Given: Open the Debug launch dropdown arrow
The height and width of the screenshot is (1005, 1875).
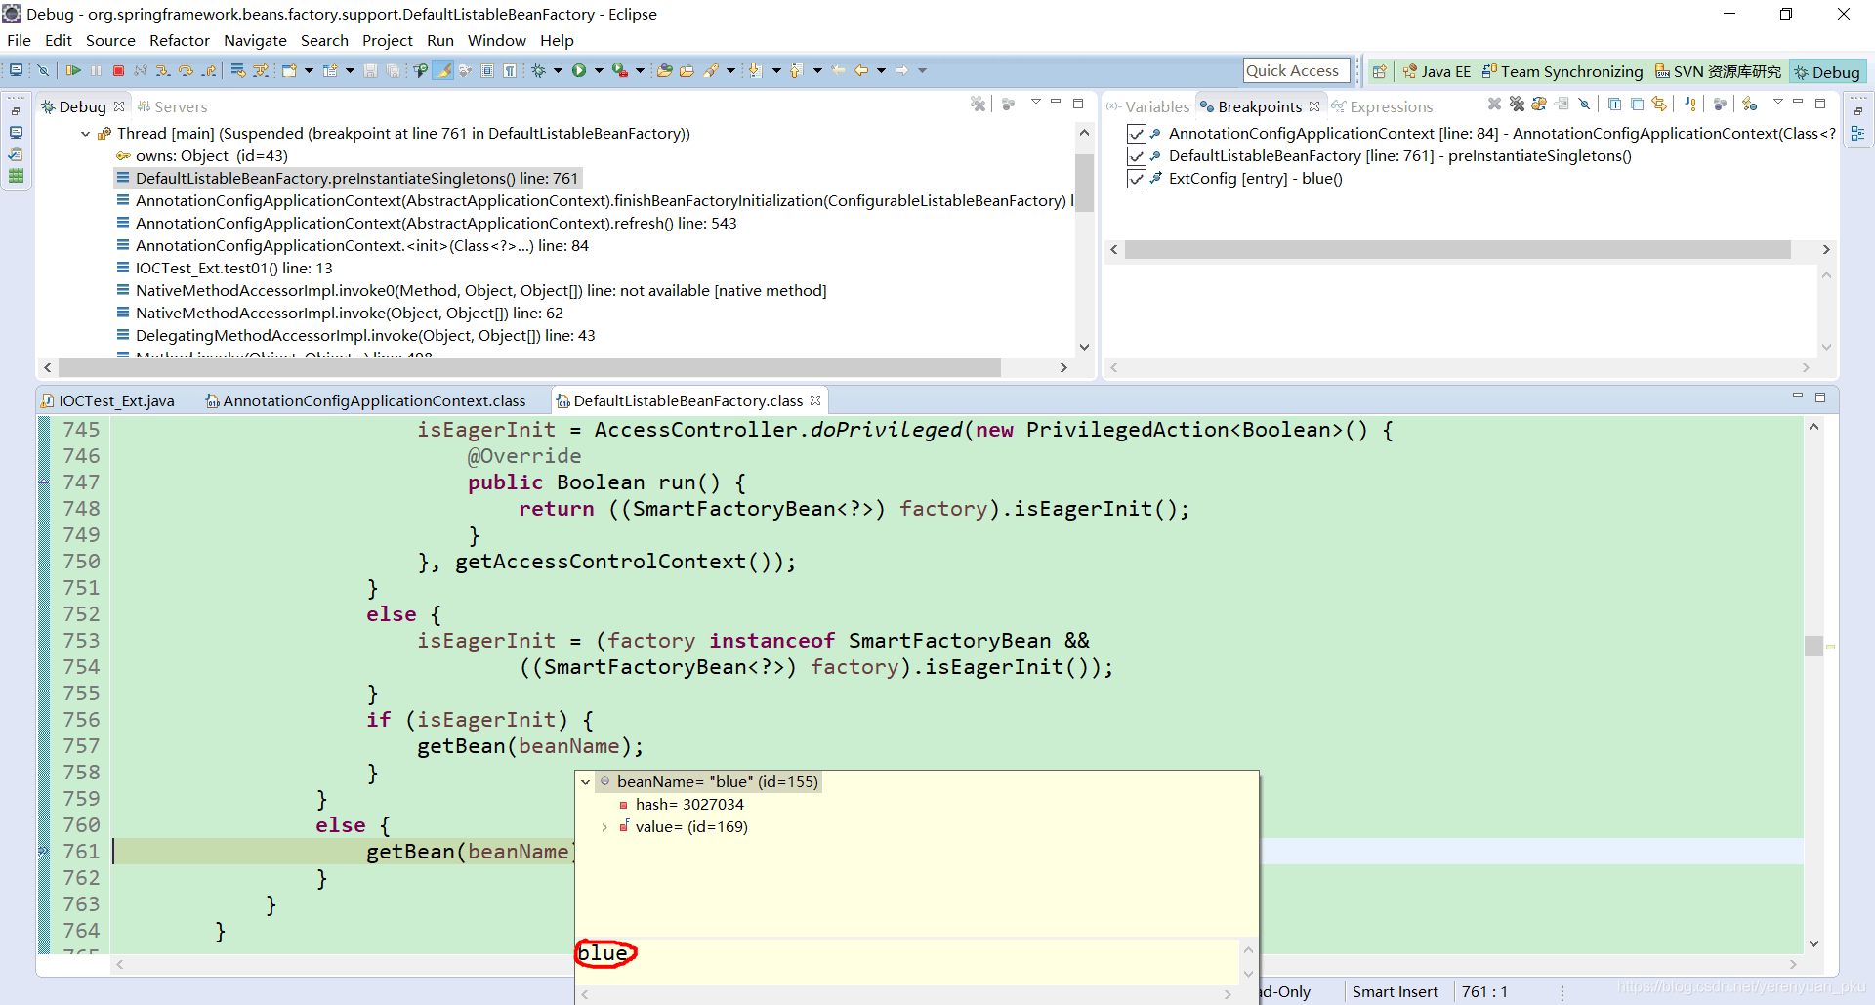Looking at the screenshot, I should point(558,70).
